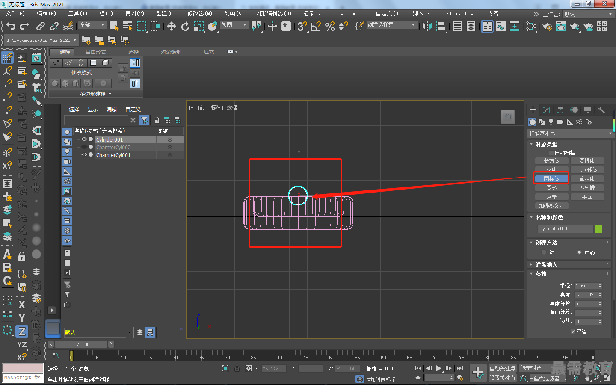The height and width of the screenshot is (385, 616).
Task: Select the 中心 creation method radio
Action: pos(580,252)
